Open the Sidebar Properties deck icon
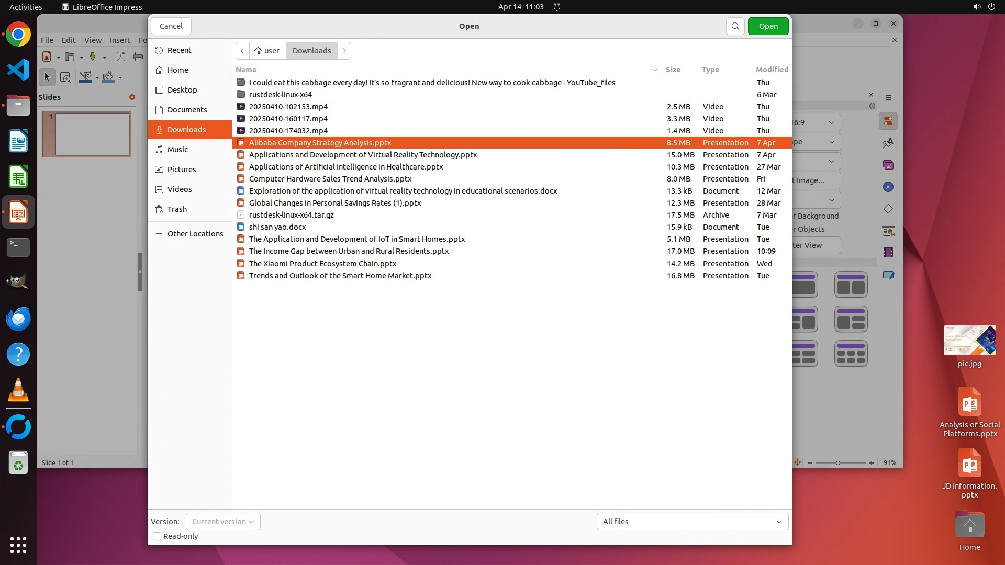 [x=888, y=121]
